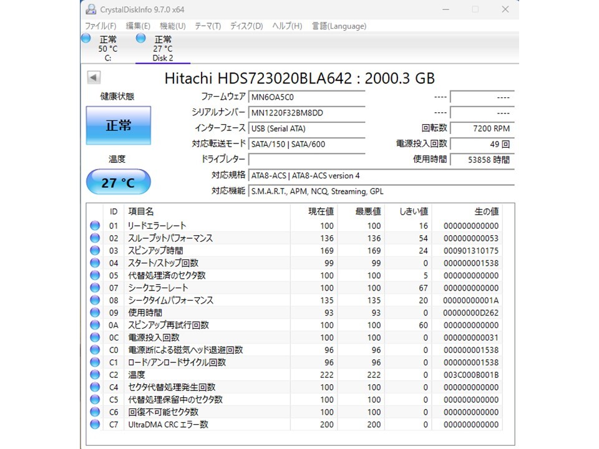
Task: Open the 機能(U) menu
Action: click(x=172, y=26)
